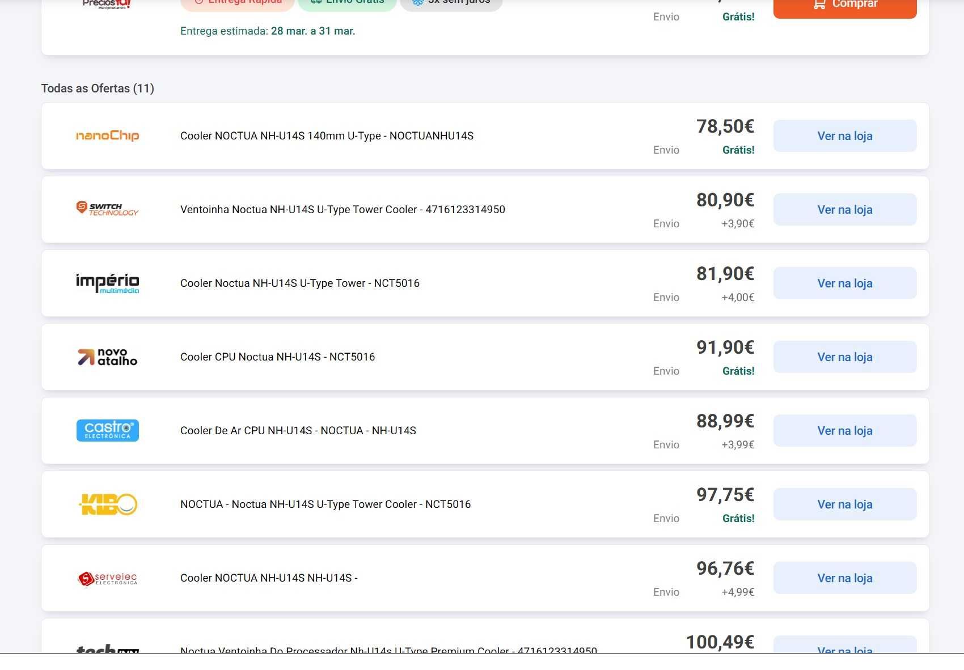
Task: Open Ventoinha Noctua NH-U14S U-Type Tower Cooler listing
Action: [343, 210]
